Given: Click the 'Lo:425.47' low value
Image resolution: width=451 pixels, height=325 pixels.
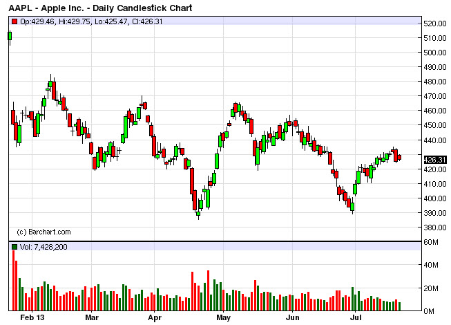Looking at the screenshot, I should tap(112, 21).
